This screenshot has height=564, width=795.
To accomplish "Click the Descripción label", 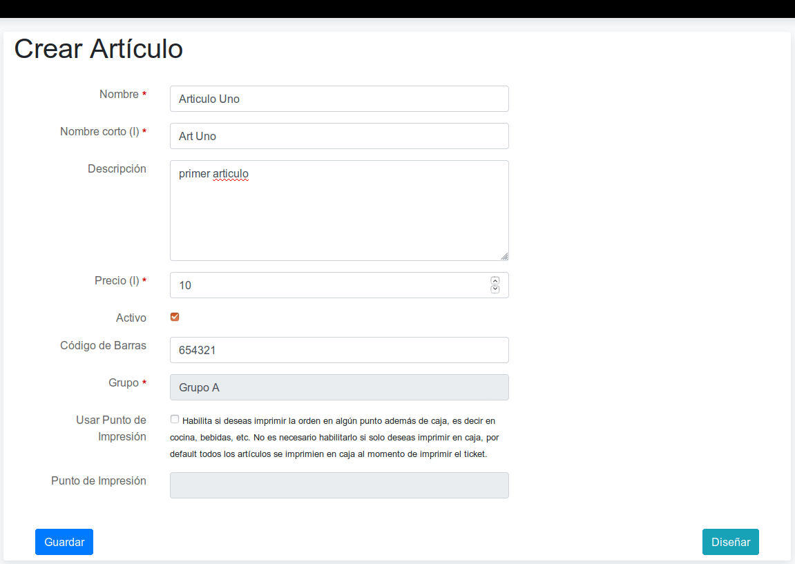I will click(x=117, y=169).
